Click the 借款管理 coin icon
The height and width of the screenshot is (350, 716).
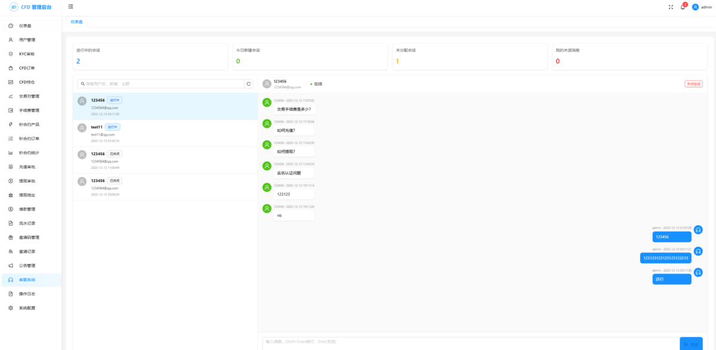[x=11, y=209]
